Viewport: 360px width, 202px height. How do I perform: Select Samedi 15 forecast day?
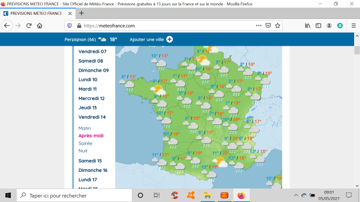[x=90, y=161]
